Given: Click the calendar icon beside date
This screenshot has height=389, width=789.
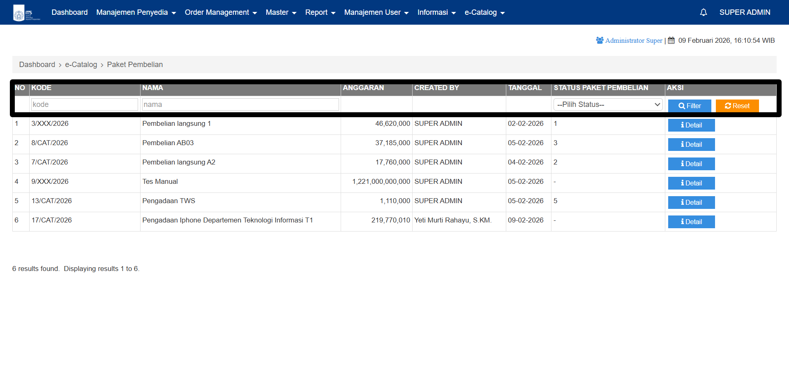Looking at the screenshot, I should (x=671, y=40).
